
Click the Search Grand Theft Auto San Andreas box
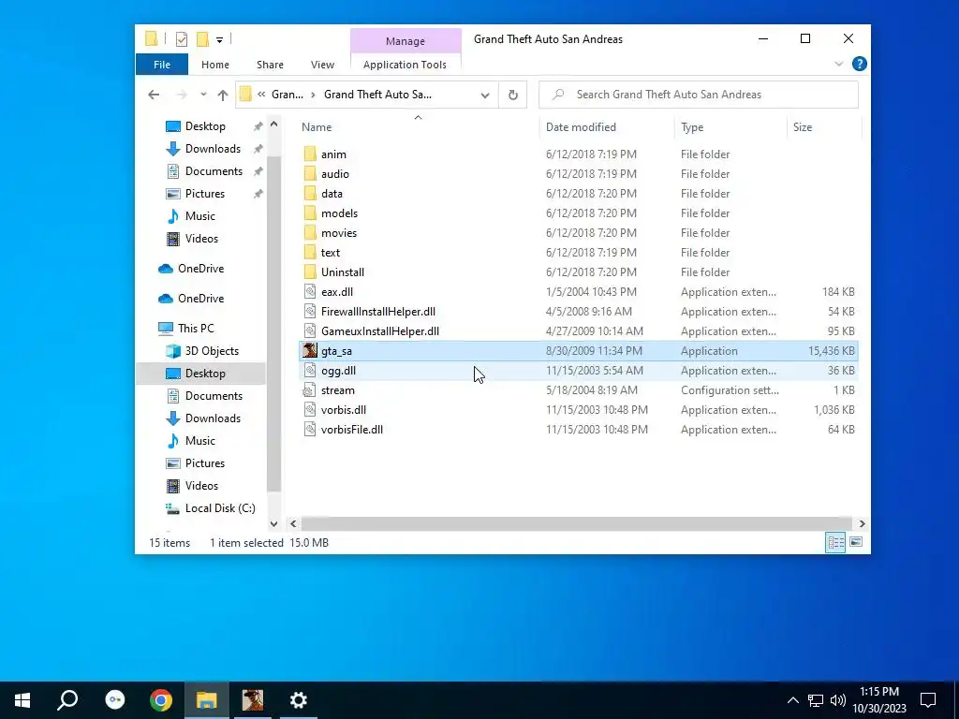[x=699, y=95]
